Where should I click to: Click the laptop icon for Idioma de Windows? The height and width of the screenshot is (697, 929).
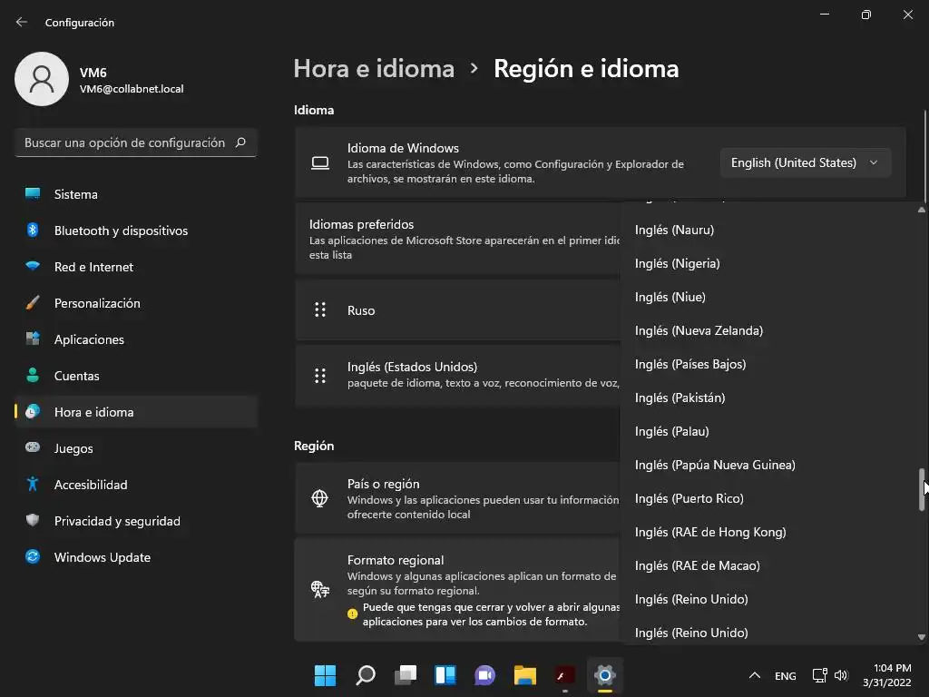(x=320, y=163)
